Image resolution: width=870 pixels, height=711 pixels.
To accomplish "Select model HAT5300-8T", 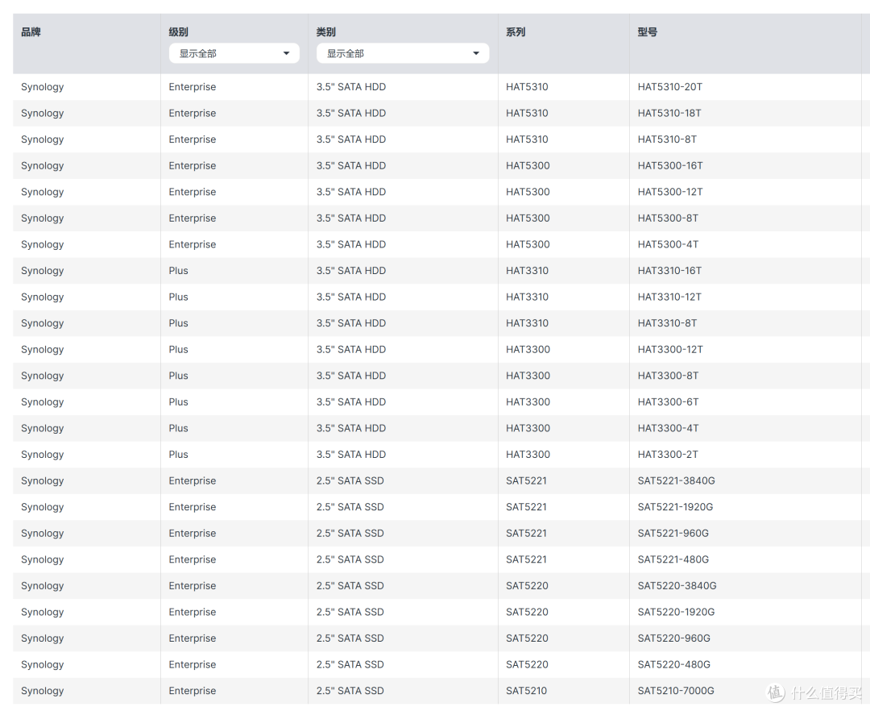I will click(x=668, y=218).
